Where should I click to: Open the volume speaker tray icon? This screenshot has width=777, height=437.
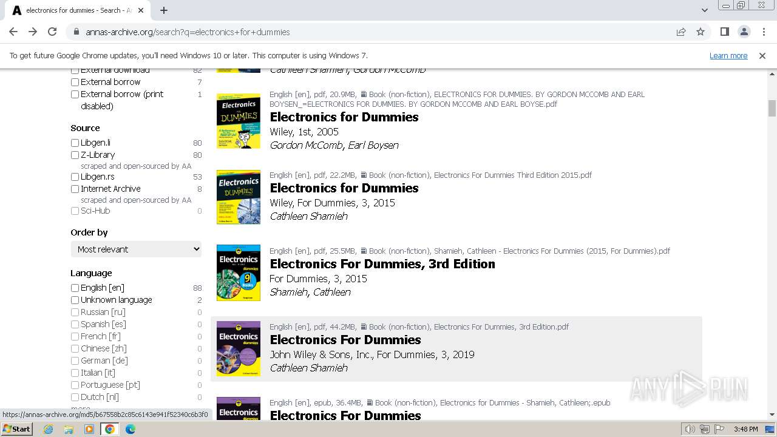690,429
